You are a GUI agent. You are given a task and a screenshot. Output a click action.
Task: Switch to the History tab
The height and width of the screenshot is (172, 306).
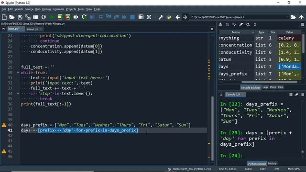(x=272, y=163)
